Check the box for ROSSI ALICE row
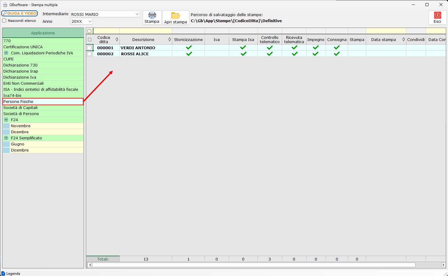 click(x=89, y=54)
